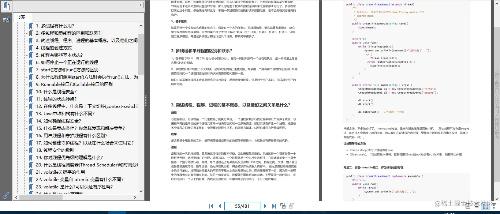
Task: Open bookmark '14. 如何确保线程安全?'
Action: 59,121
